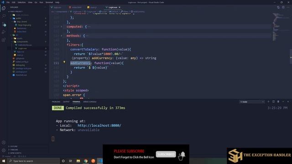
Task: Close the Login.vue editor tab
Action: click(120, 7)
